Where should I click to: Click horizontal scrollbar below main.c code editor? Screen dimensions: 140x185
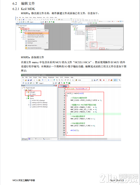click(83, 139)
